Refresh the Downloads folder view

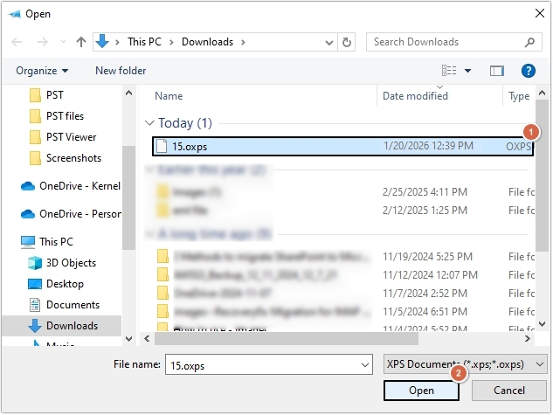coord(347,42)
